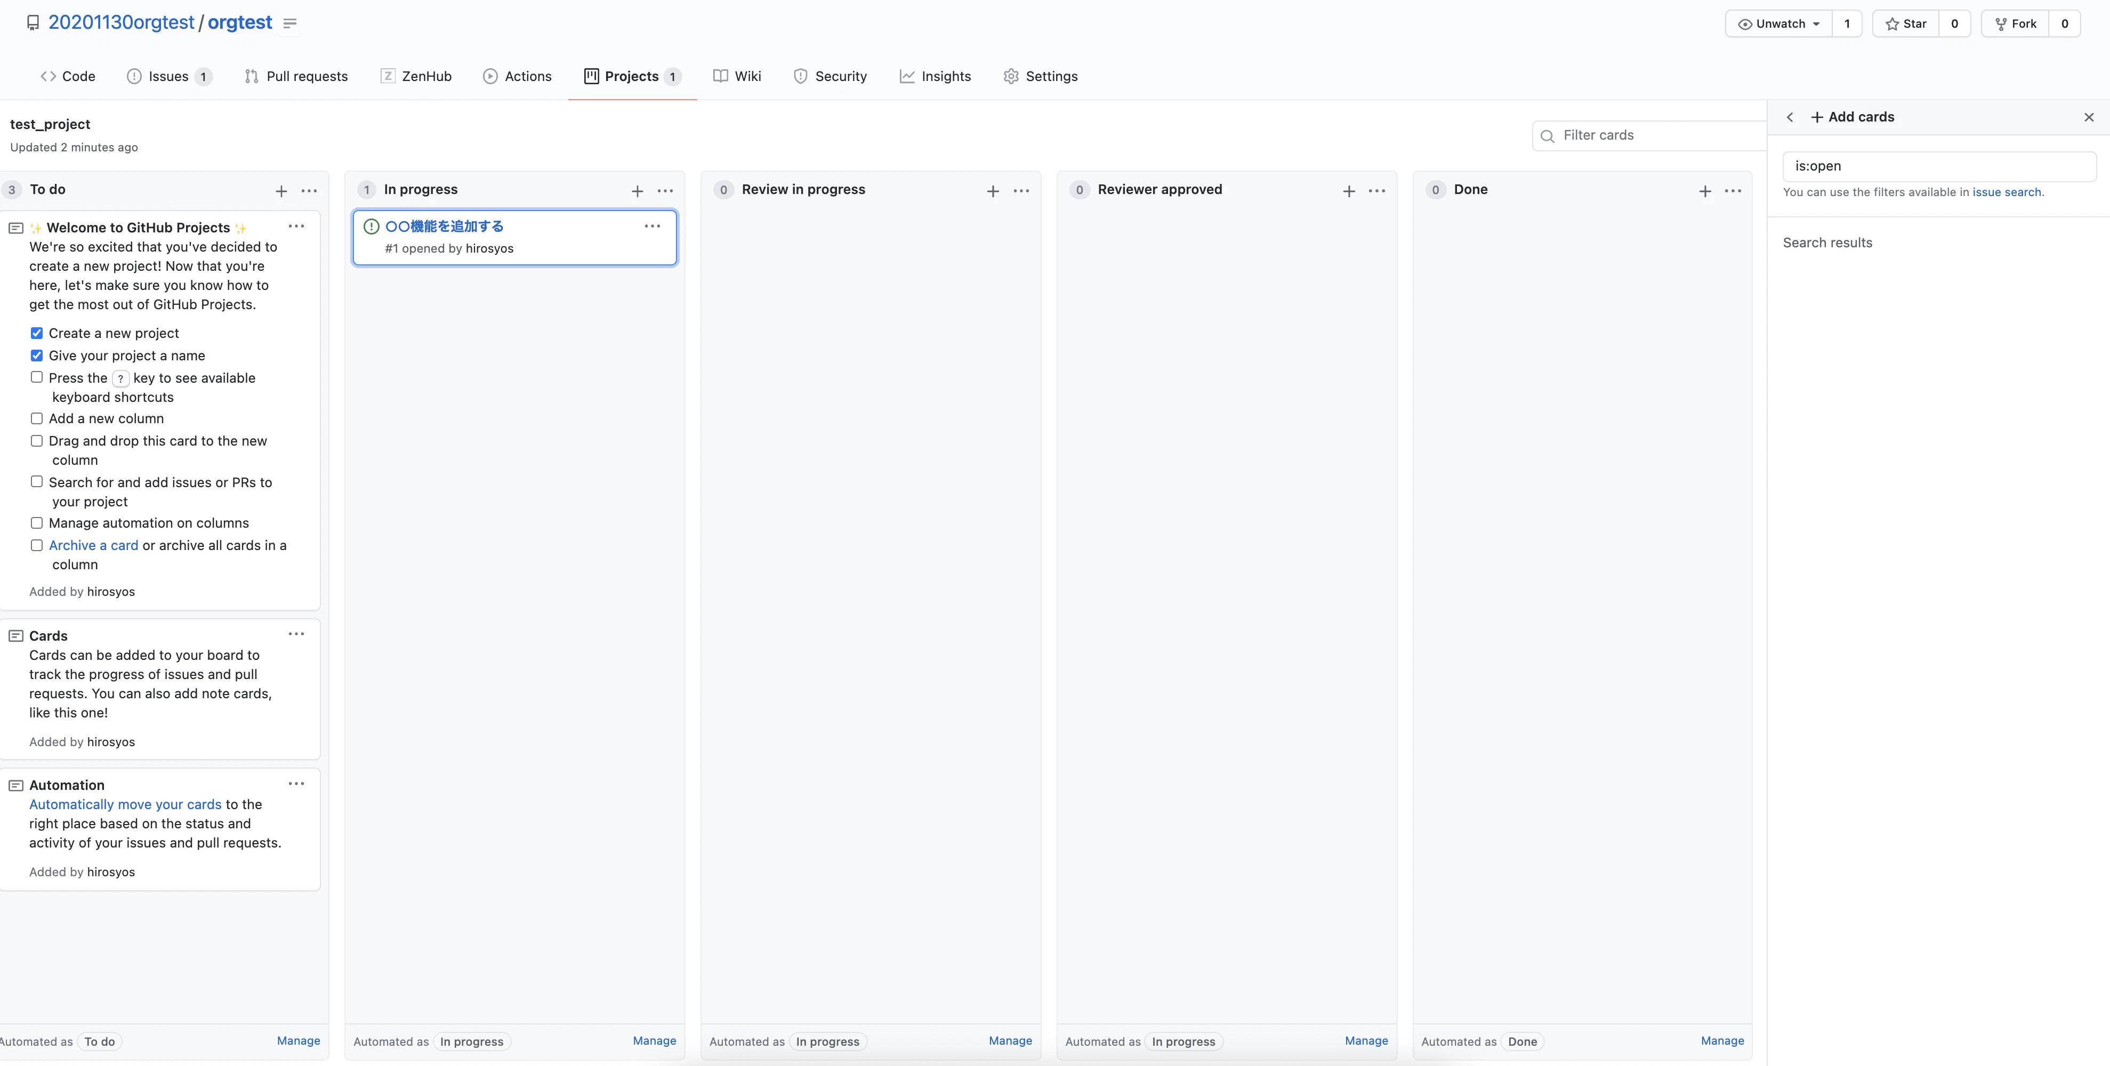Open the ZenHub tab
The height and width of the screenshot is (1066, 2110).
coord(416,76)
